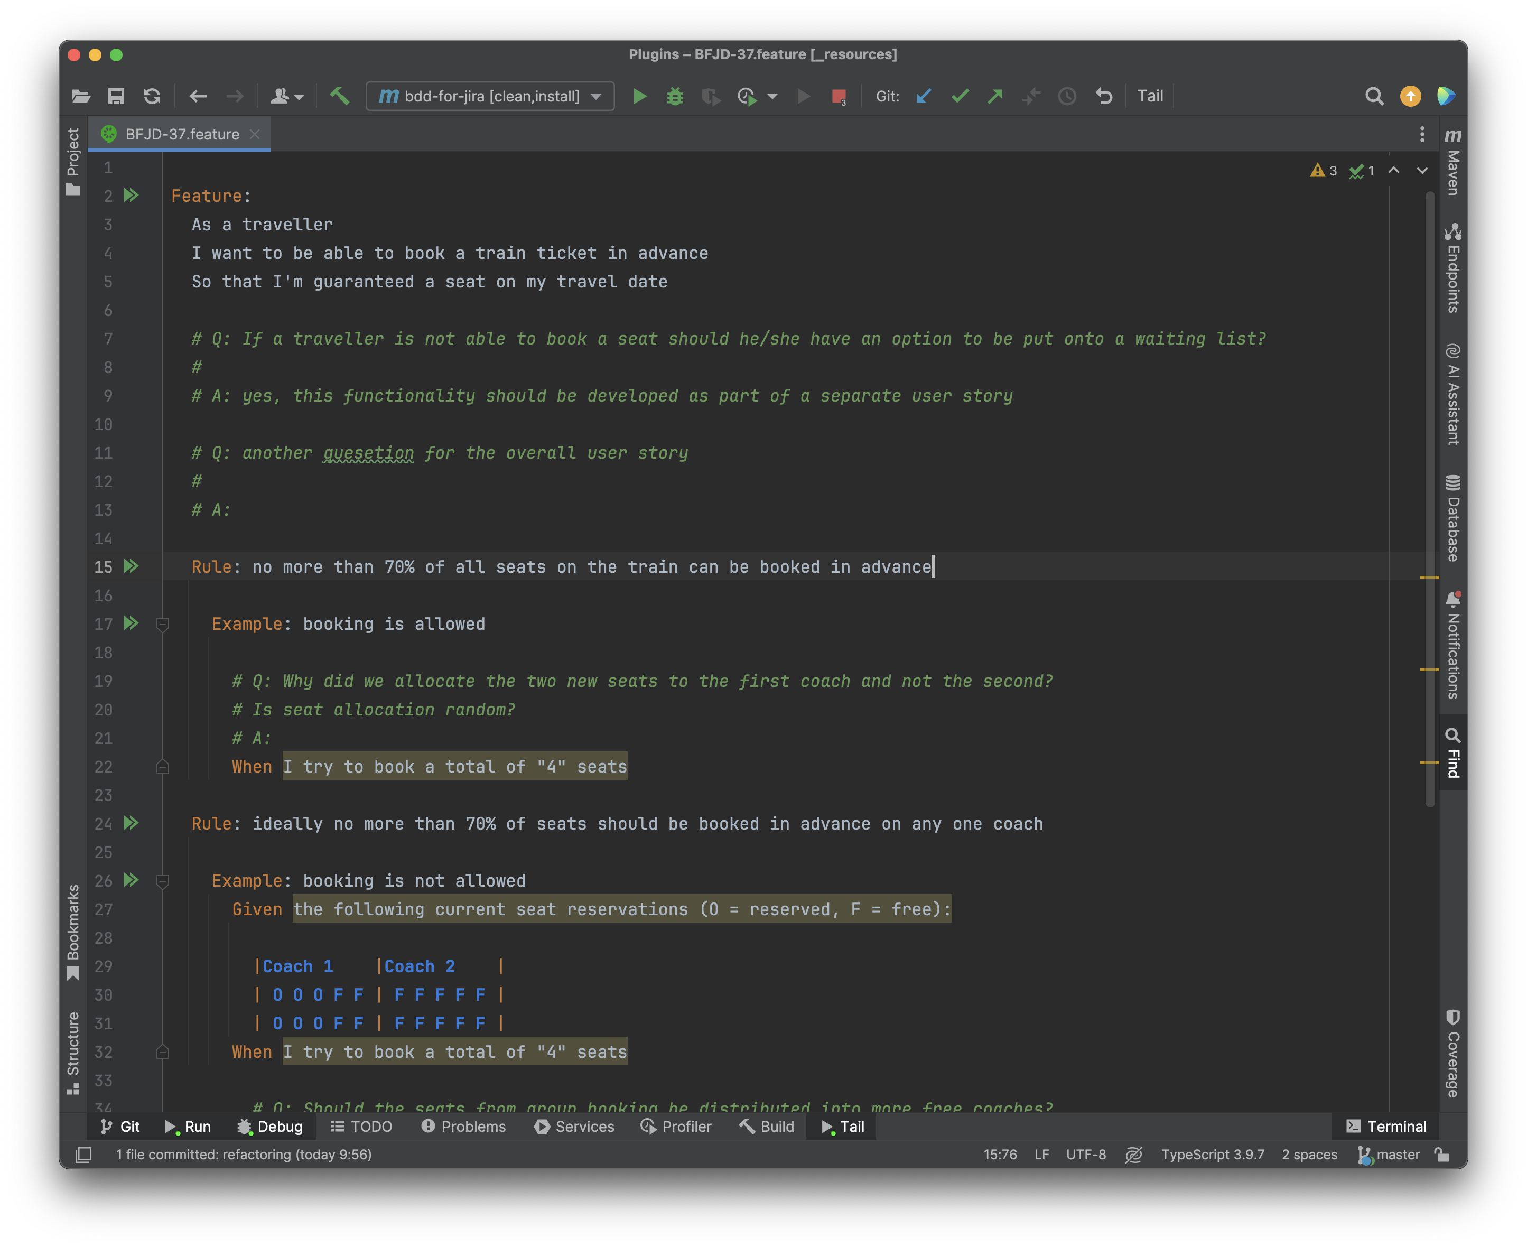Screen dimensions: 1527x1247
Task: Run Example at line 26 gutter icon
Action: pos(131,880)
